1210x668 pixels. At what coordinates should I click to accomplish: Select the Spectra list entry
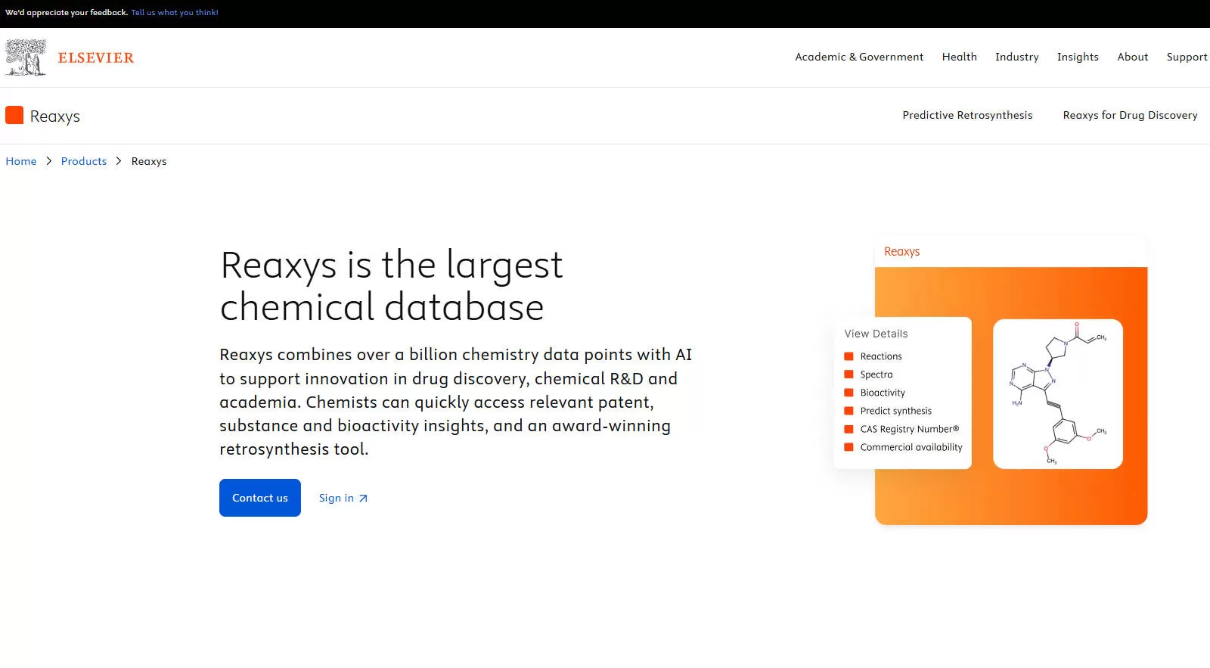coord(876,374)
